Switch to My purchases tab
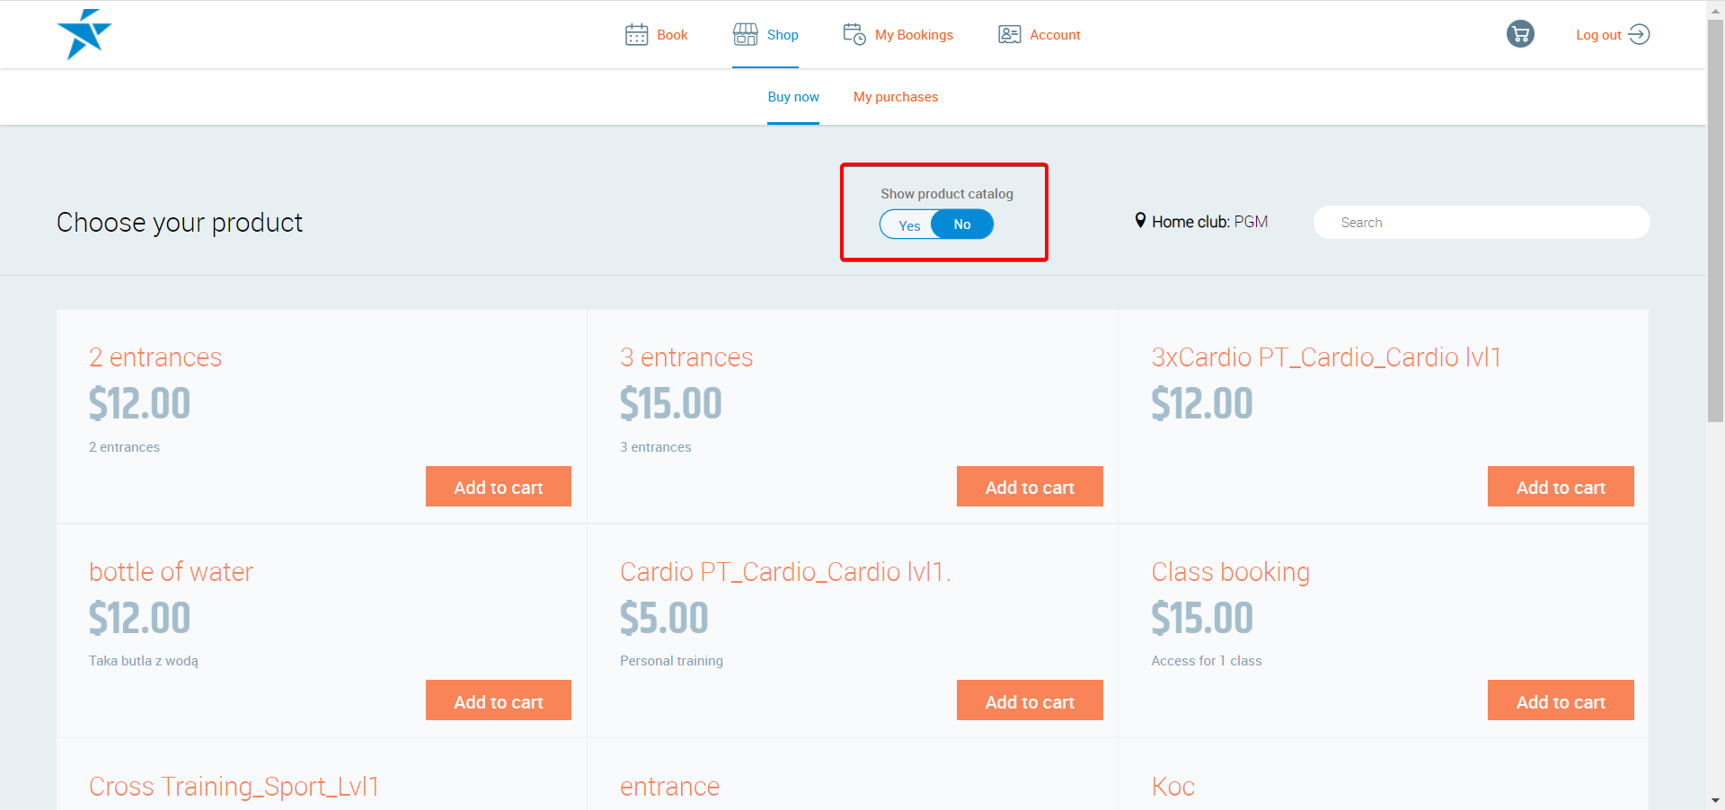 (895, 97)
